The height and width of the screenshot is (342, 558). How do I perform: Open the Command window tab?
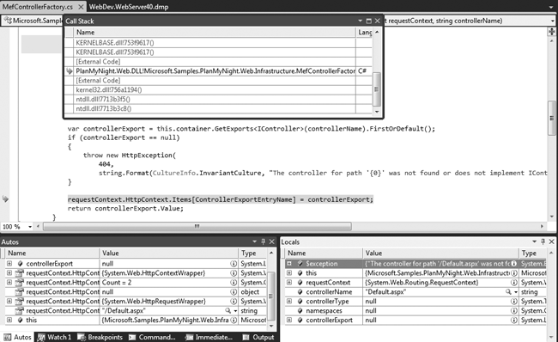pos(152,337)
